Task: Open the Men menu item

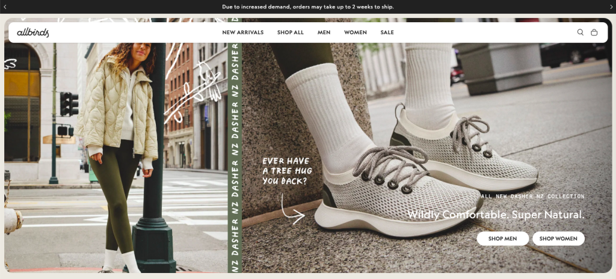Action: [324, 32]
